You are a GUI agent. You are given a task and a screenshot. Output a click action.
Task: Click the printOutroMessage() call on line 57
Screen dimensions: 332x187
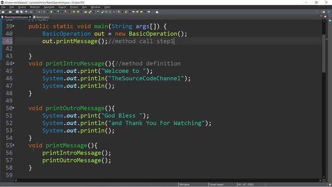click(76, 161)
